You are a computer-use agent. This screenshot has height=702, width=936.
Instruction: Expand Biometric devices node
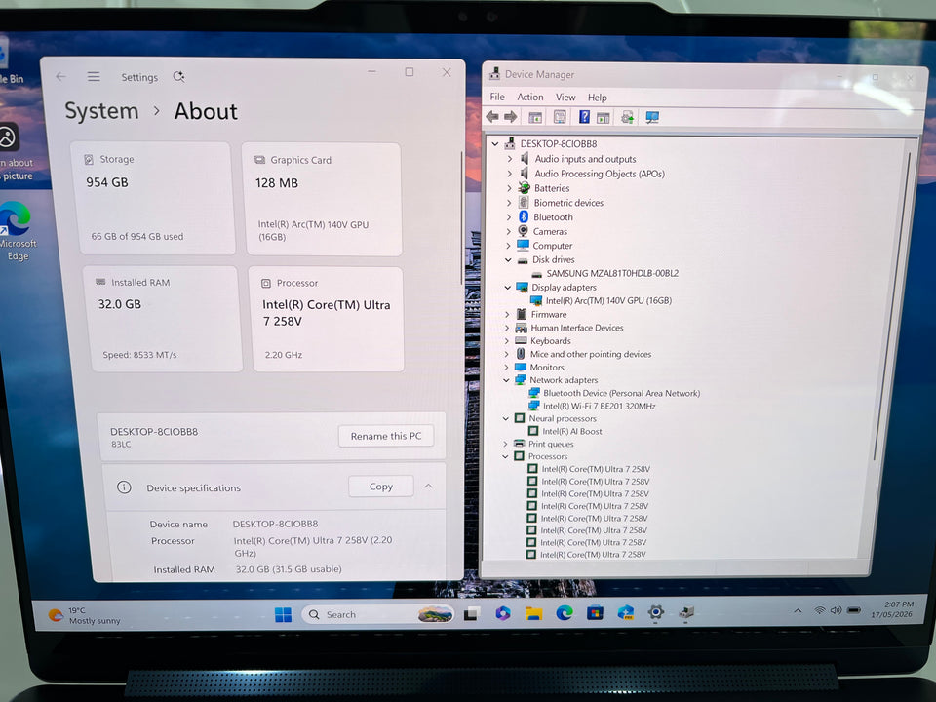(x=509, y=203)
